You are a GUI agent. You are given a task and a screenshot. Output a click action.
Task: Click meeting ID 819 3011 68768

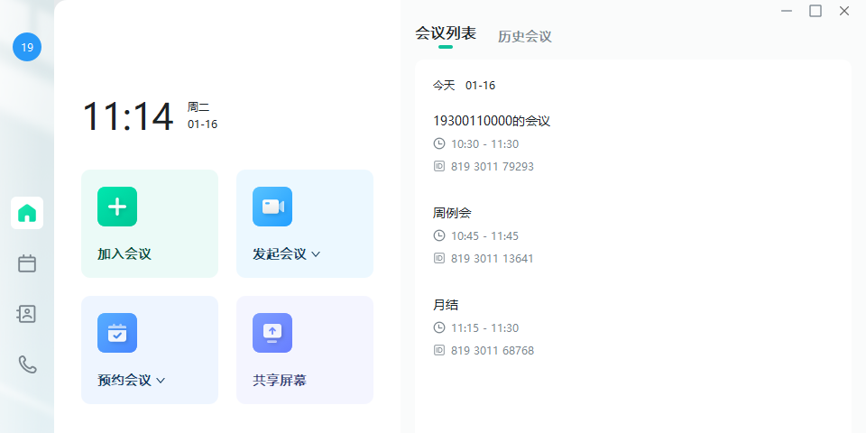(493, 351)
